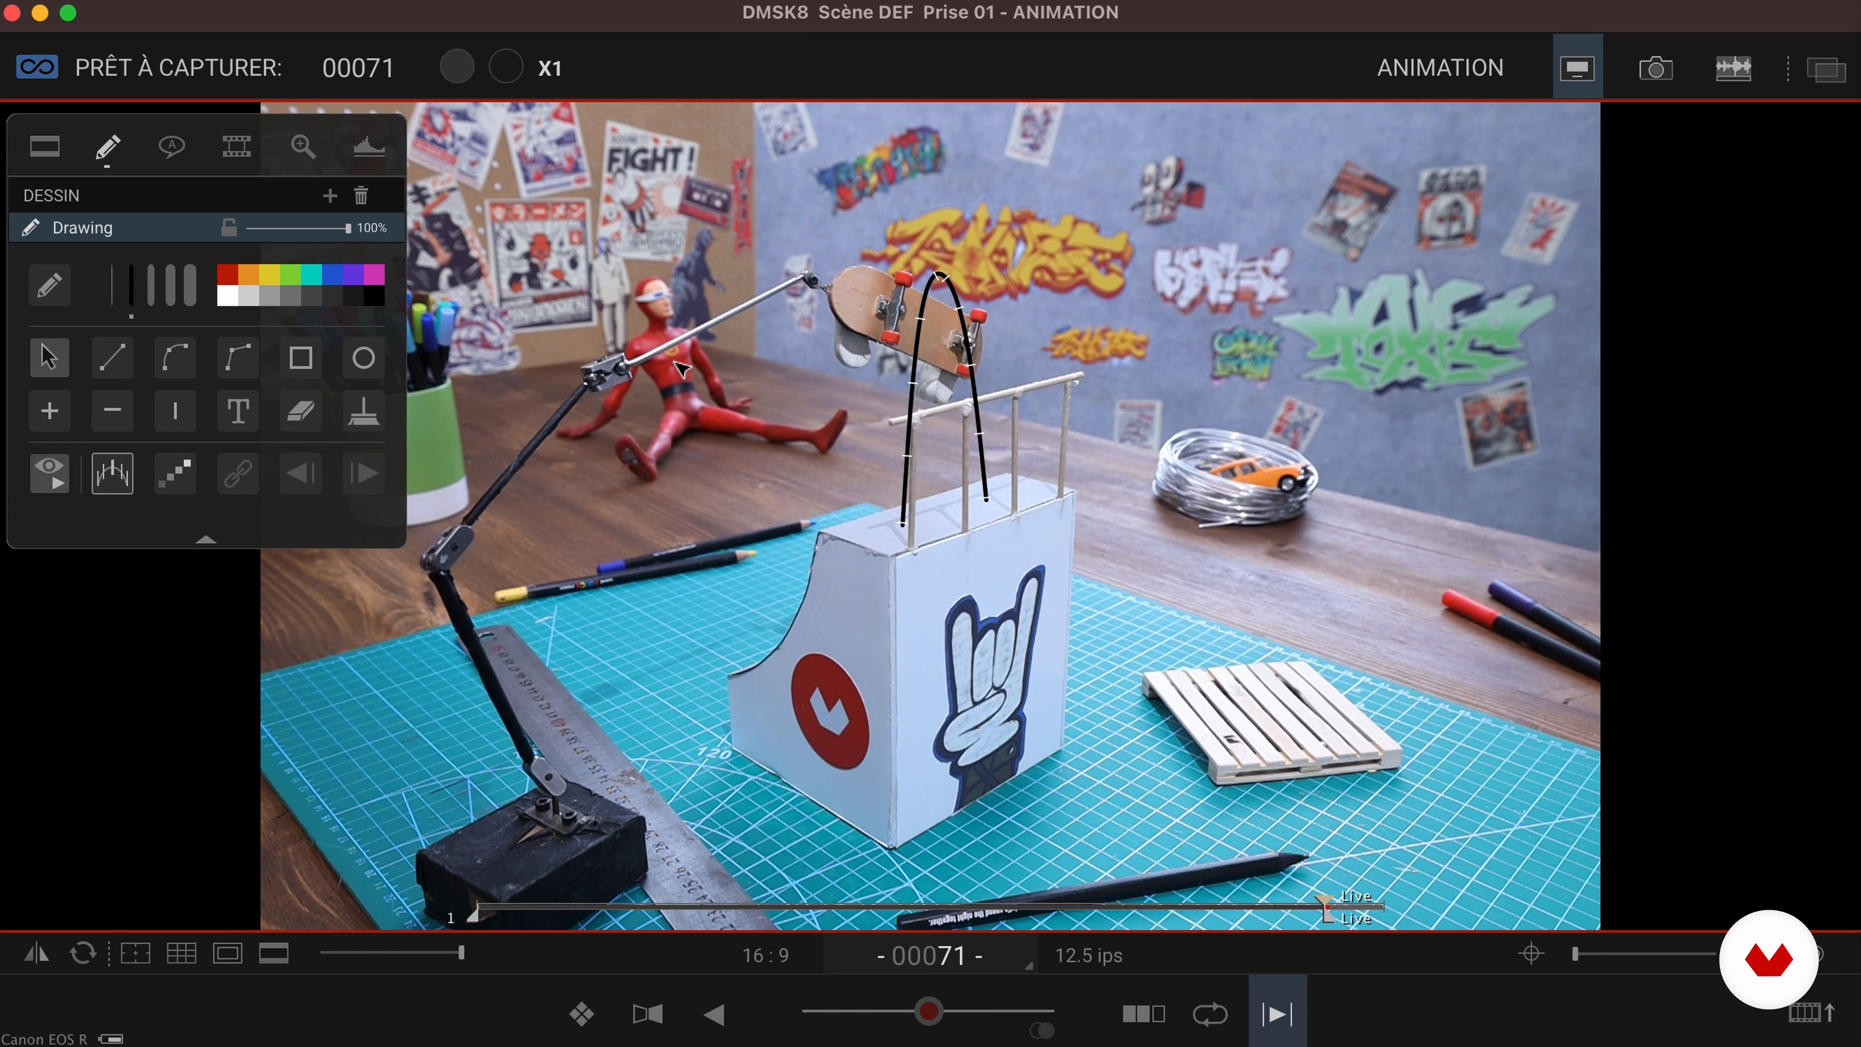Click the X1 exposure label
This screenshot has height=1047, width=1861.
point(550,69)
